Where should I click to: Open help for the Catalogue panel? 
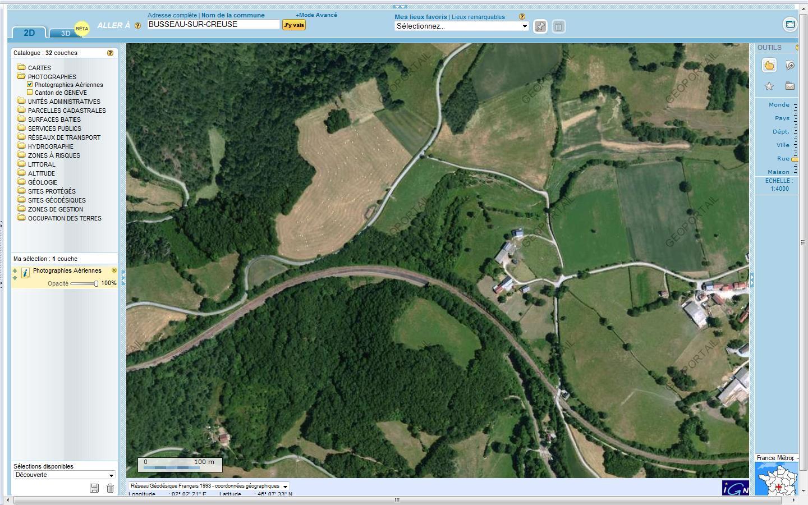click(x=110, y=53)
